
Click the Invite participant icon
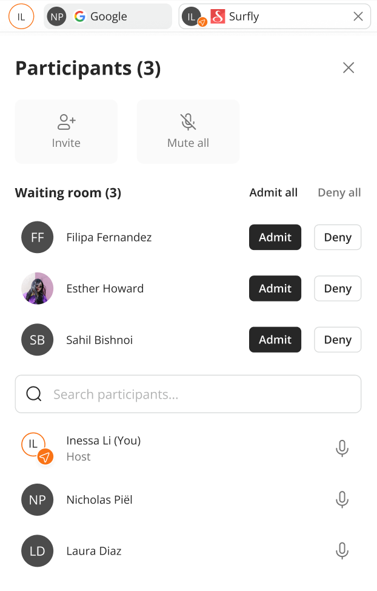(66, 122)
